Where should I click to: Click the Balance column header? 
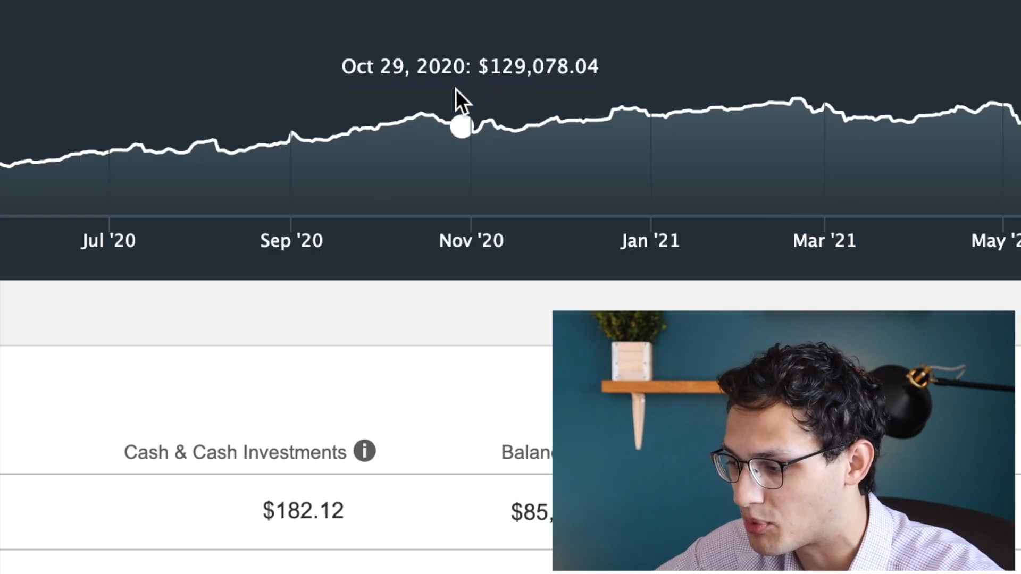point(526,452)
